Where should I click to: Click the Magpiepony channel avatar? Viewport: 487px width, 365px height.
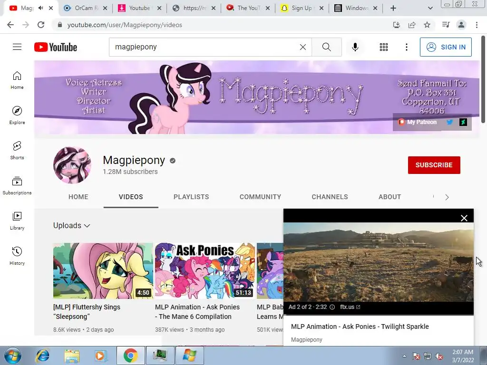point(72,165)
